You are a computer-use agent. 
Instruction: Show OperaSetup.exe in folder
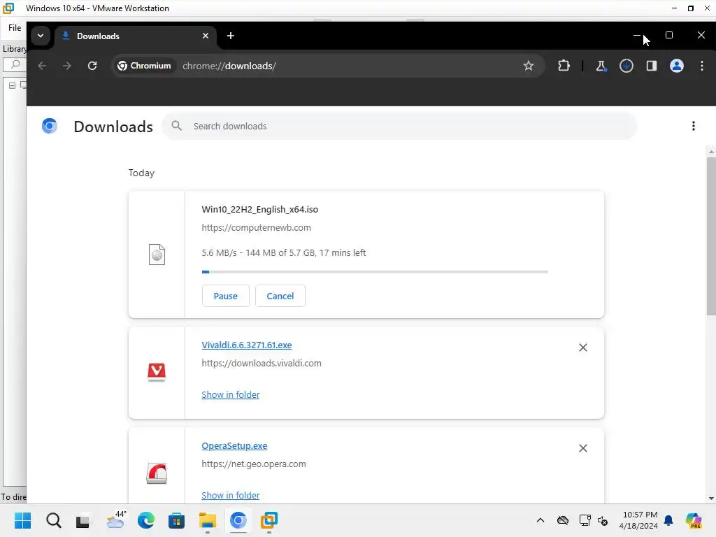(231, 496)
